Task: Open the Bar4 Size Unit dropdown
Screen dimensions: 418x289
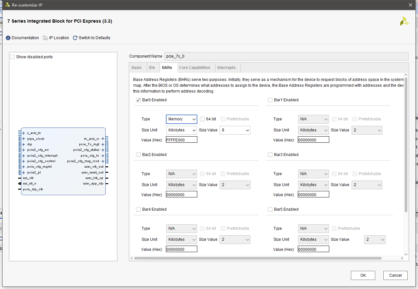Action: click(181, 239)
